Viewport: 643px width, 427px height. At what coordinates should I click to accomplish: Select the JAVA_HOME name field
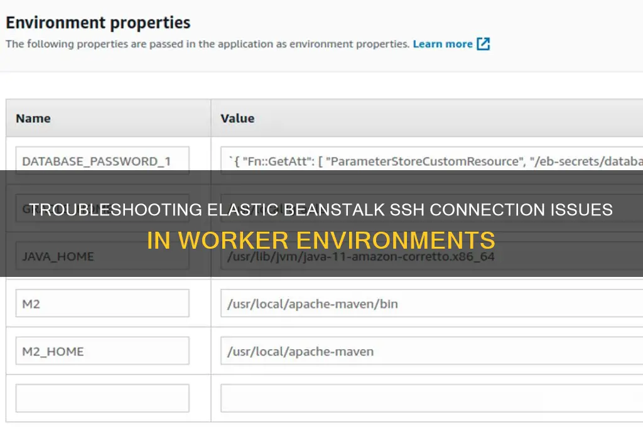pyautogui.click(x=102, y=256)
